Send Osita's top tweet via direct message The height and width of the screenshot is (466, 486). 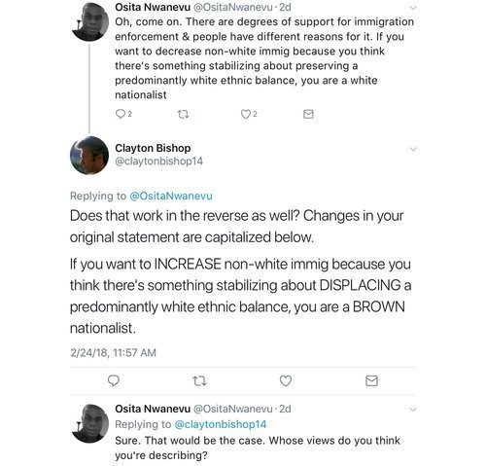coord(308,114)
